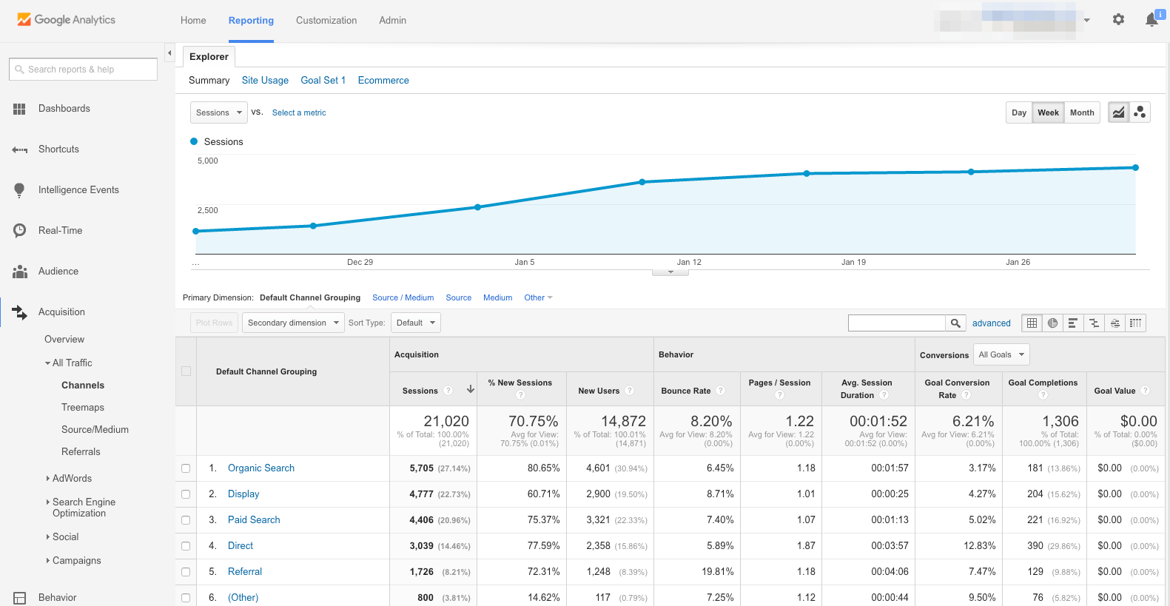1170x606 pixels.
Task: Select the line chart view icon
Action: [1118, 112]
